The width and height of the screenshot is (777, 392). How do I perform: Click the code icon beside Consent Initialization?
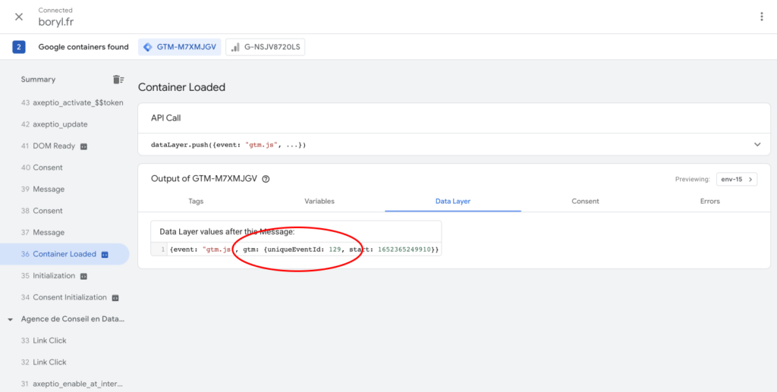(x=115, y=297)
